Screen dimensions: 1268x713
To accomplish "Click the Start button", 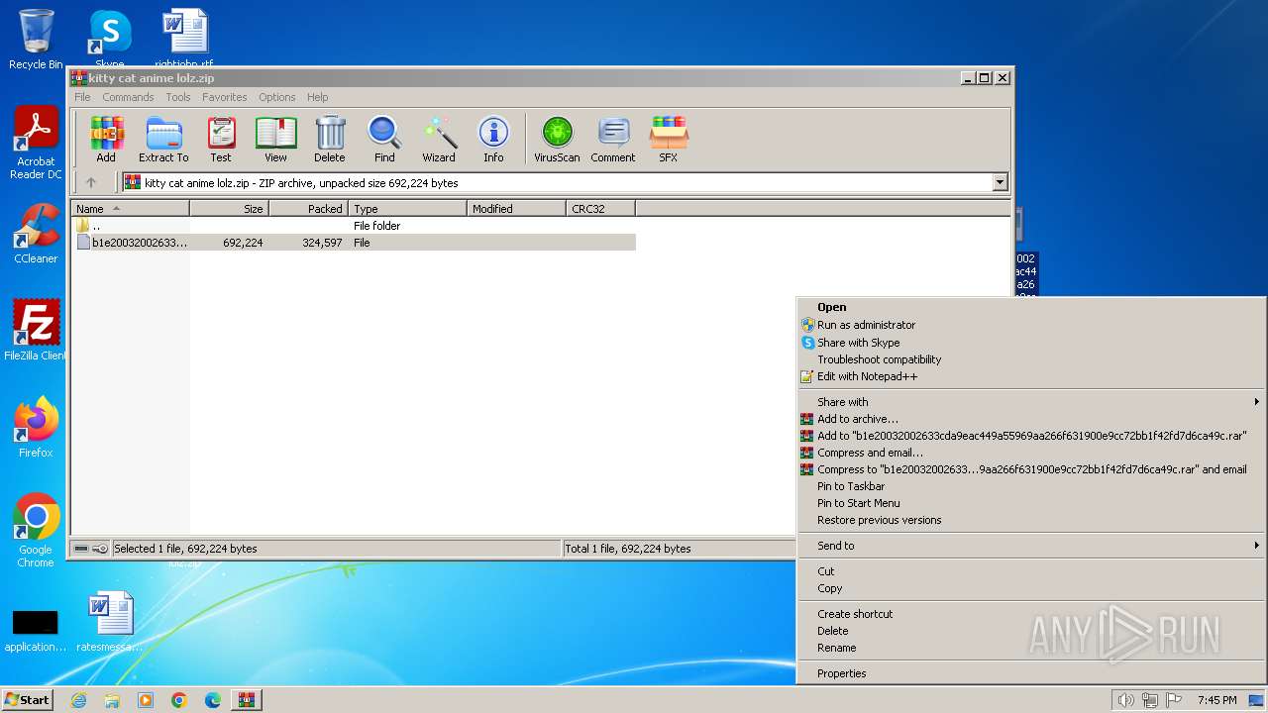I will 27,700.
